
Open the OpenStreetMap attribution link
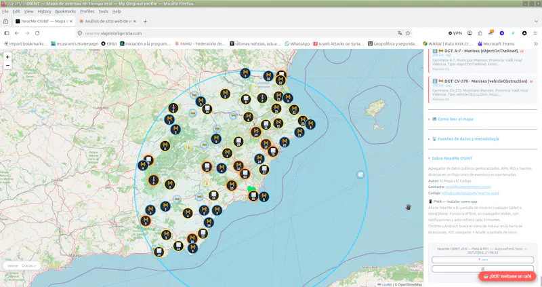point(410,284)
